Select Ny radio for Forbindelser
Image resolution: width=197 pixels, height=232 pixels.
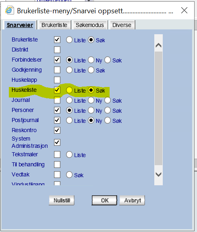pos(91,60)
